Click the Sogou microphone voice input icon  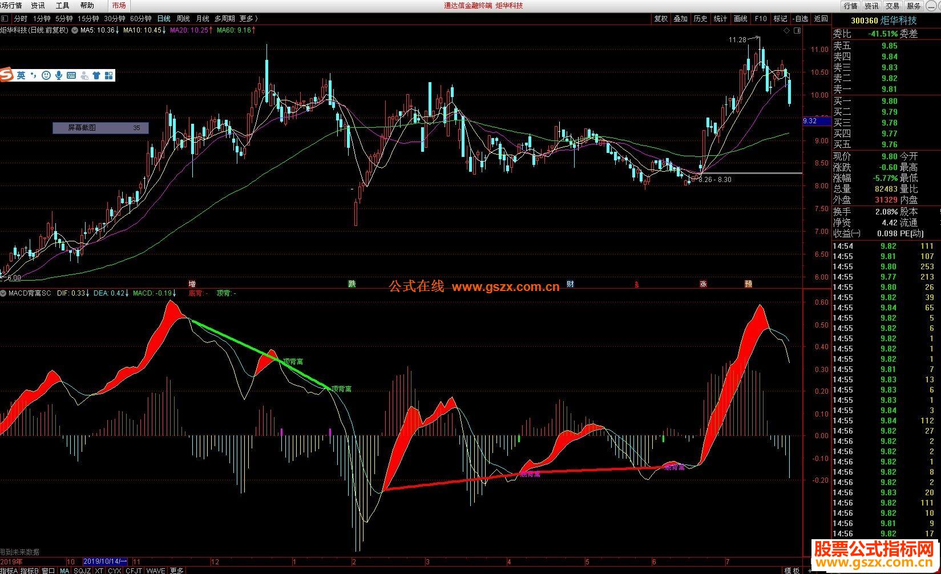point(59,75)
